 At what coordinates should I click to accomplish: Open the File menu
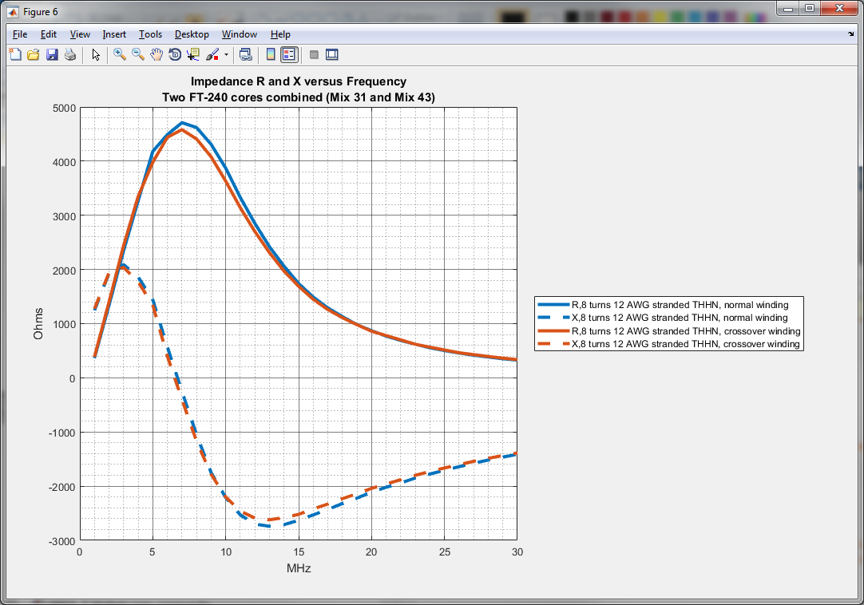[x=20, y=34]
